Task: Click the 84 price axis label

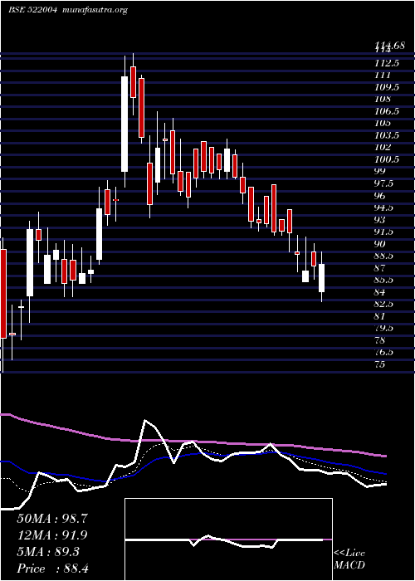Action: pos(380,292)
